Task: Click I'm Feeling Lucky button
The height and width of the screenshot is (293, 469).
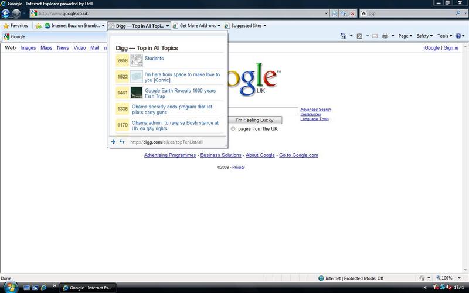Action: 254,120
